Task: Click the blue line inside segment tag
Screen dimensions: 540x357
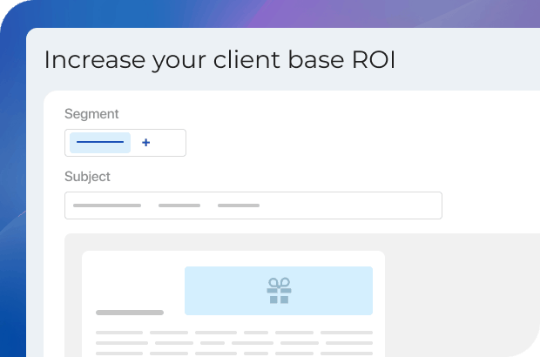Action: [100, 143]
